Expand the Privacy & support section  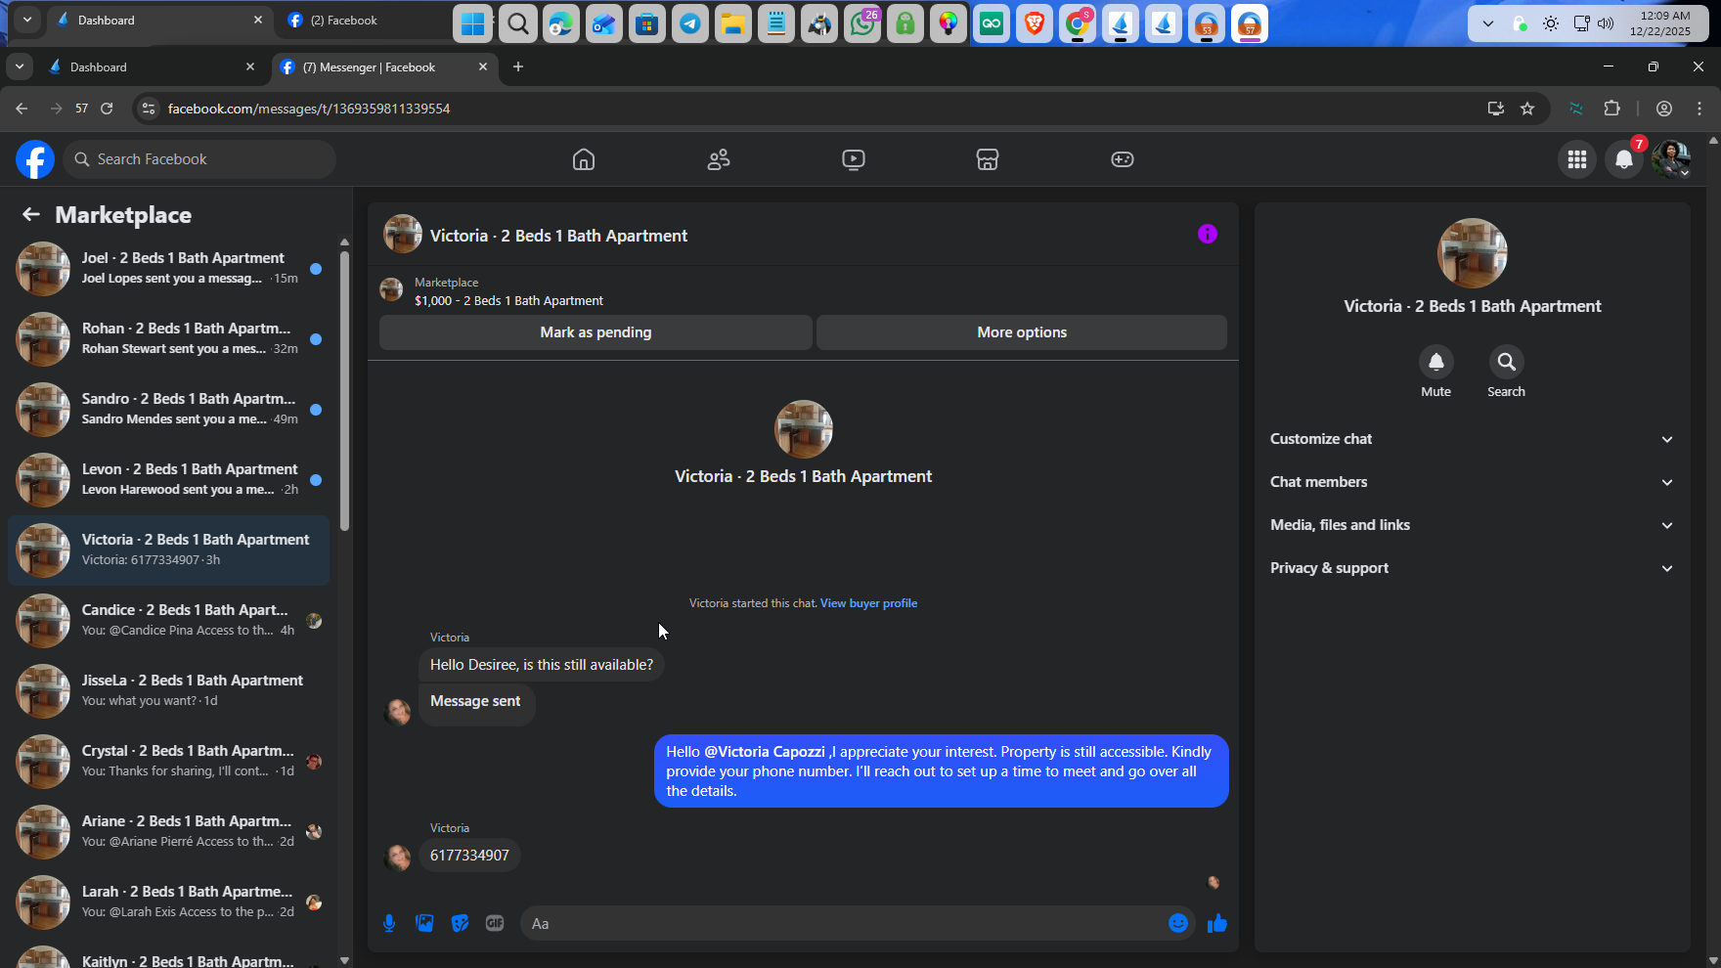1473,568
